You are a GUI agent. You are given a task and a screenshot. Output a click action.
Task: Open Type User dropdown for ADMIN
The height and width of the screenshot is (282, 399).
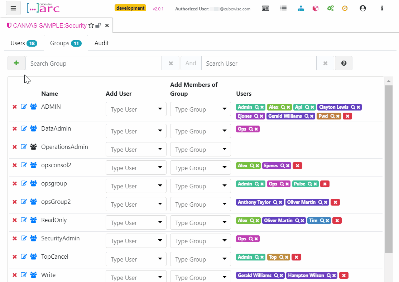click(x=136, y=109)
